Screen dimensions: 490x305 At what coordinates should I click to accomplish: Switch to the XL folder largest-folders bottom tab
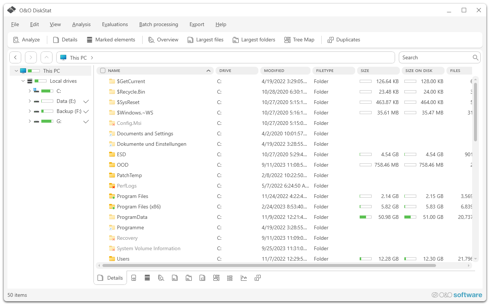click(188, 278)
